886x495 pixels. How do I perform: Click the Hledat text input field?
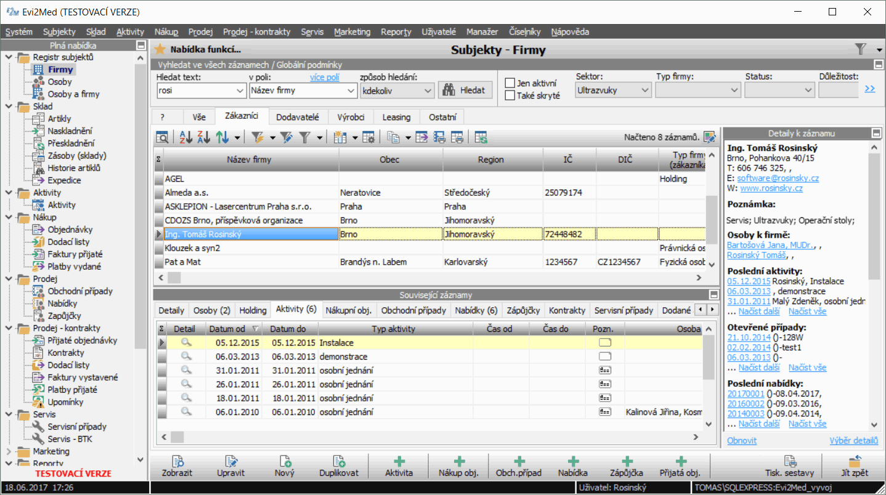pyautogui.click(x=195, y=91)
